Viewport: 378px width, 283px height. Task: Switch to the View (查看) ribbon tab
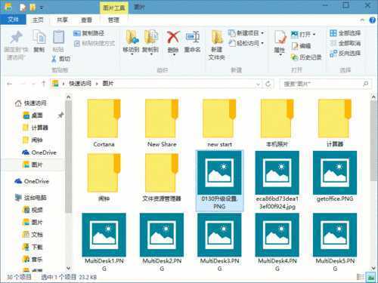pos(86,20)
